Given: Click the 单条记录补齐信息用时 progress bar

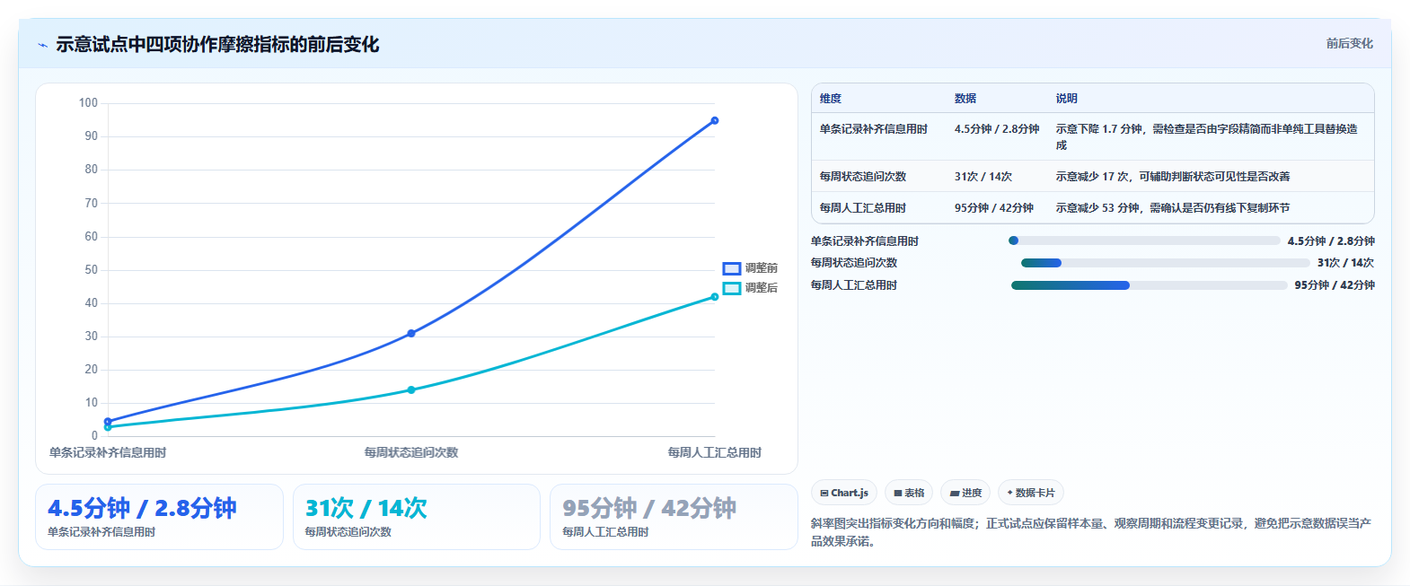Looking at the screenshot, I should click(1144, 241).
